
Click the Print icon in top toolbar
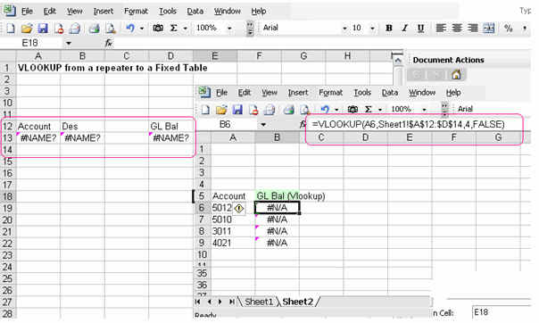(94, 29)
